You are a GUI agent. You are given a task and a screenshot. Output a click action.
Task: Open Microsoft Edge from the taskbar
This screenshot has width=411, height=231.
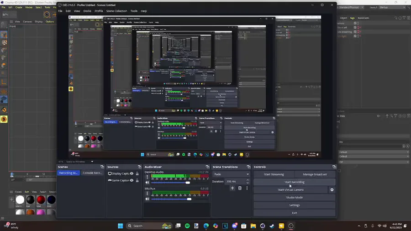click(206, 226)
